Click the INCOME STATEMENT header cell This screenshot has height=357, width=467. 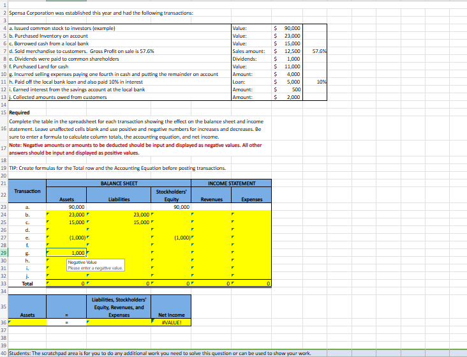point(232,183)
